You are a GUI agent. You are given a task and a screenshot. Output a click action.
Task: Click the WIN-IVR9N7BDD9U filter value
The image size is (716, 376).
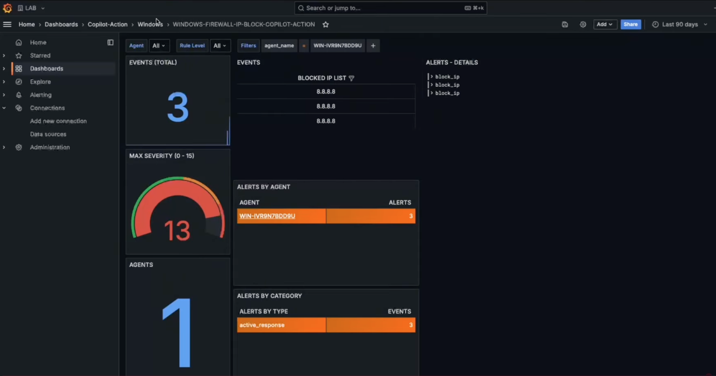tap(338, 46)
